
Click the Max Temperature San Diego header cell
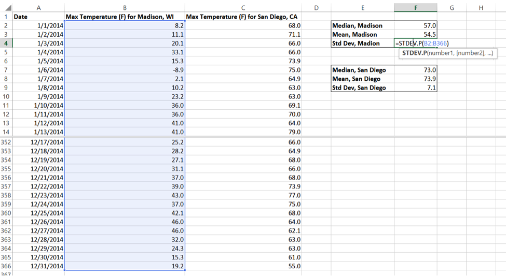243,17
